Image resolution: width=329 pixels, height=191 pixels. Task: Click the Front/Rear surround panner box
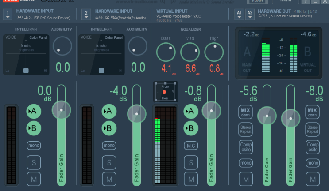click(x=165, y=92)
